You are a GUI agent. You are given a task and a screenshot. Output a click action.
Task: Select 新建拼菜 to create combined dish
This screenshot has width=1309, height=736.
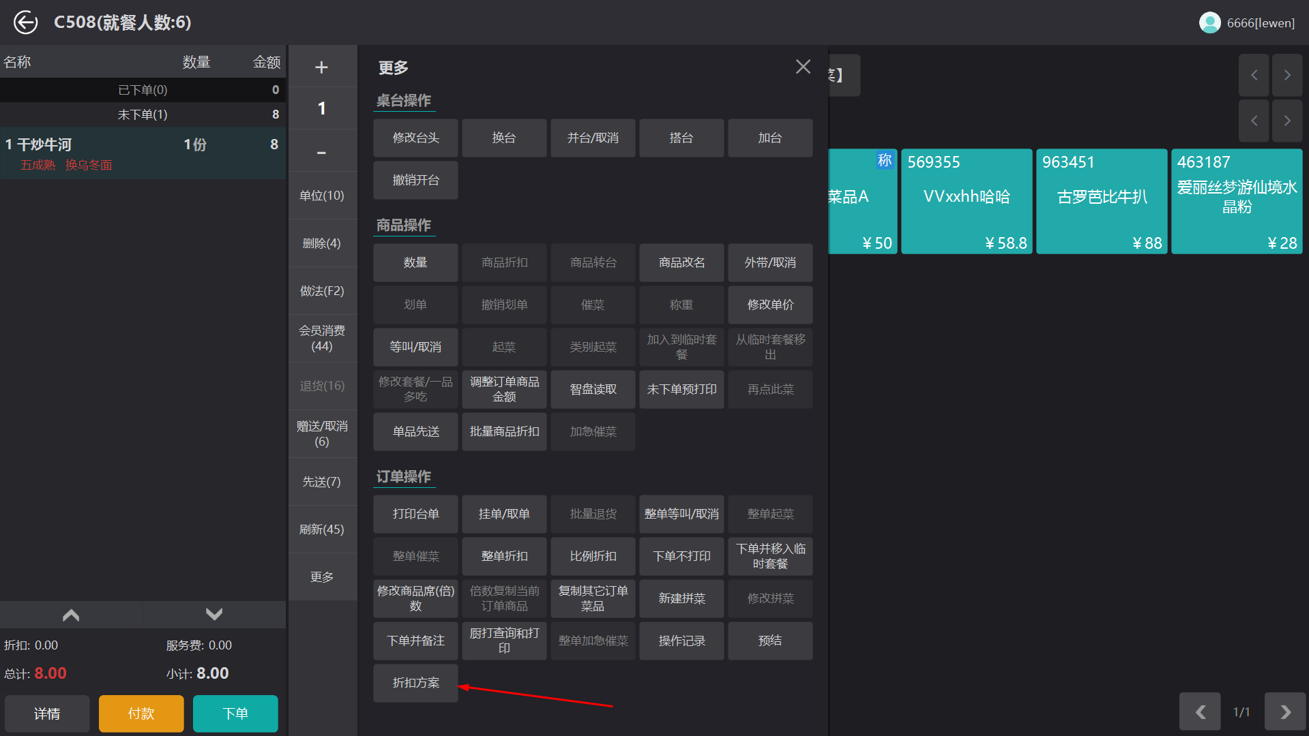click(x=681, y=598)
